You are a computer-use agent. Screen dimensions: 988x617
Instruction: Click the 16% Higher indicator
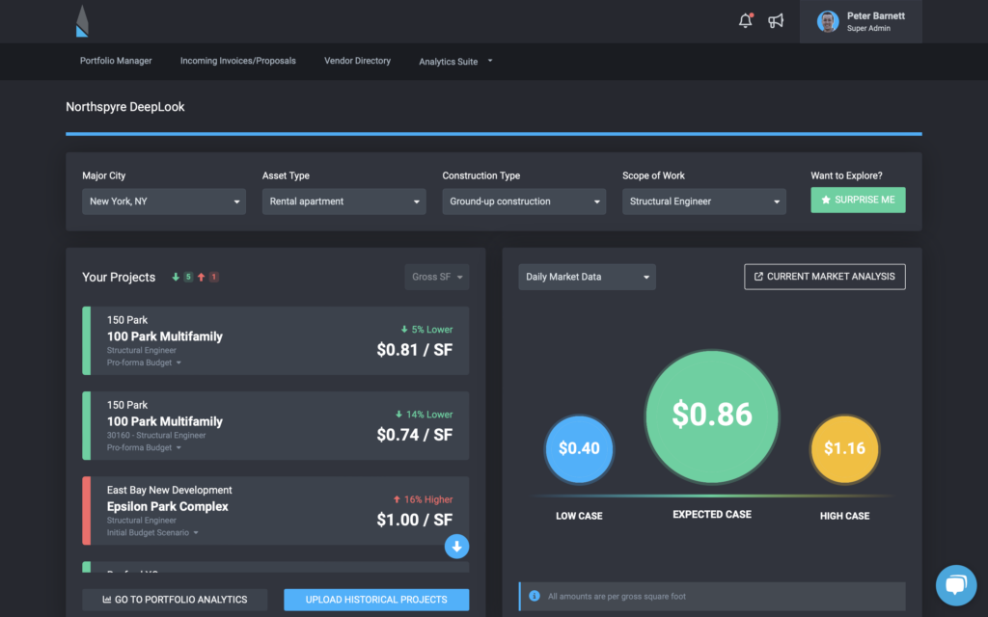coord(423,499)
